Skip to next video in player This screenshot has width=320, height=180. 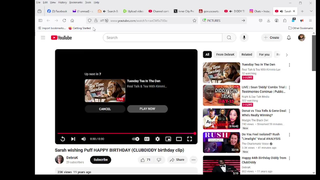click(73, 139)
